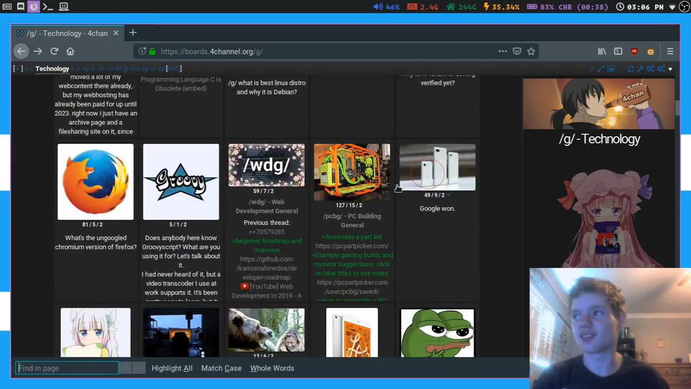Image resolution: width=691 pixels, height=389 pixels.
Task: Reload the current page
Action: click(x=54, y=51)
